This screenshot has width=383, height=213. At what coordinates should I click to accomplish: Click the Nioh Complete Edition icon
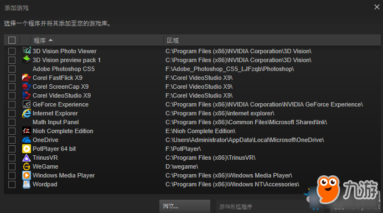click(27, 131)
